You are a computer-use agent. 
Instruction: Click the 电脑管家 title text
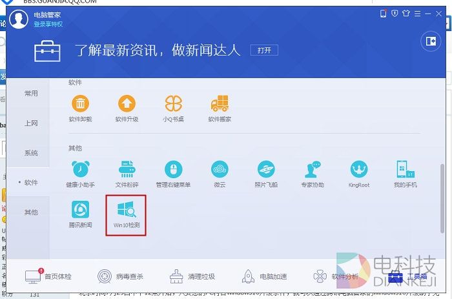click(47, 15)
